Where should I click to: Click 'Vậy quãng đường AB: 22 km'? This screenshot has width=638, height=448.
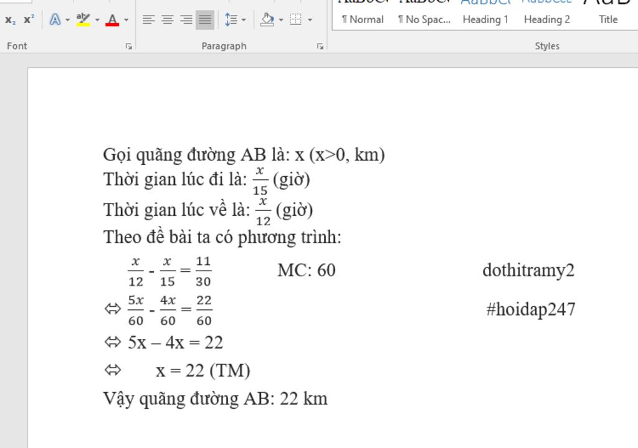215,399
